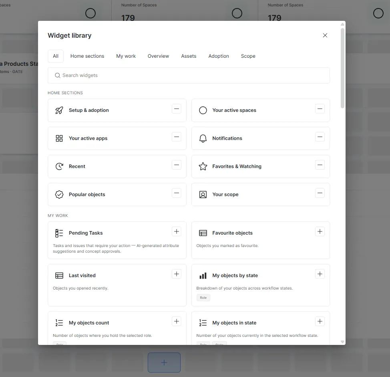
Task: Click the Search widgets input field
Action: (x=189, y=75)
